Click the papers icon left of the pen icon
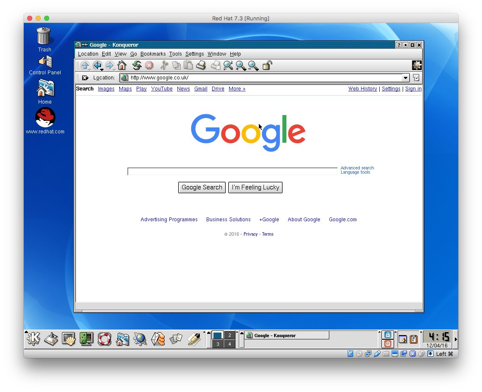Screen dimensions: 482x392 point(176,339)
